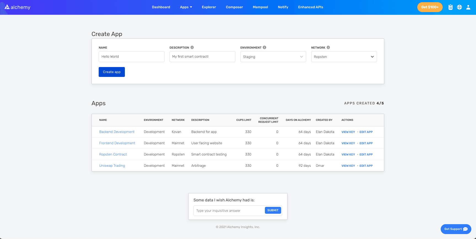Expand the Environment dropdown showing Staging
476x239 pixels.
pyautogui.click(x=273, y=57)
